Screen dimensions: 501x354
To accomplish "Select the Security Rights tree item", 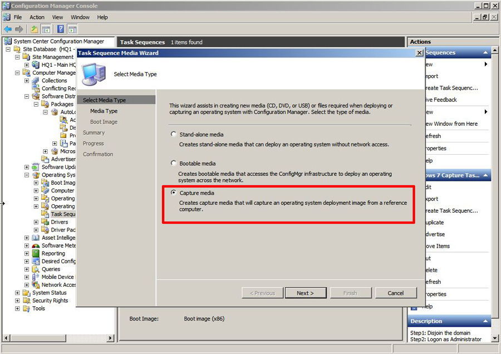I will coord(50,301).
